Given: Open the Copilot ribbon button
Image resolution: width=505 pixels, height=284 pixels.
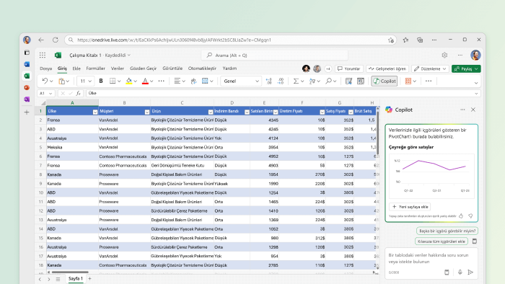Looking at the screenshot, I should click(384, 81).
